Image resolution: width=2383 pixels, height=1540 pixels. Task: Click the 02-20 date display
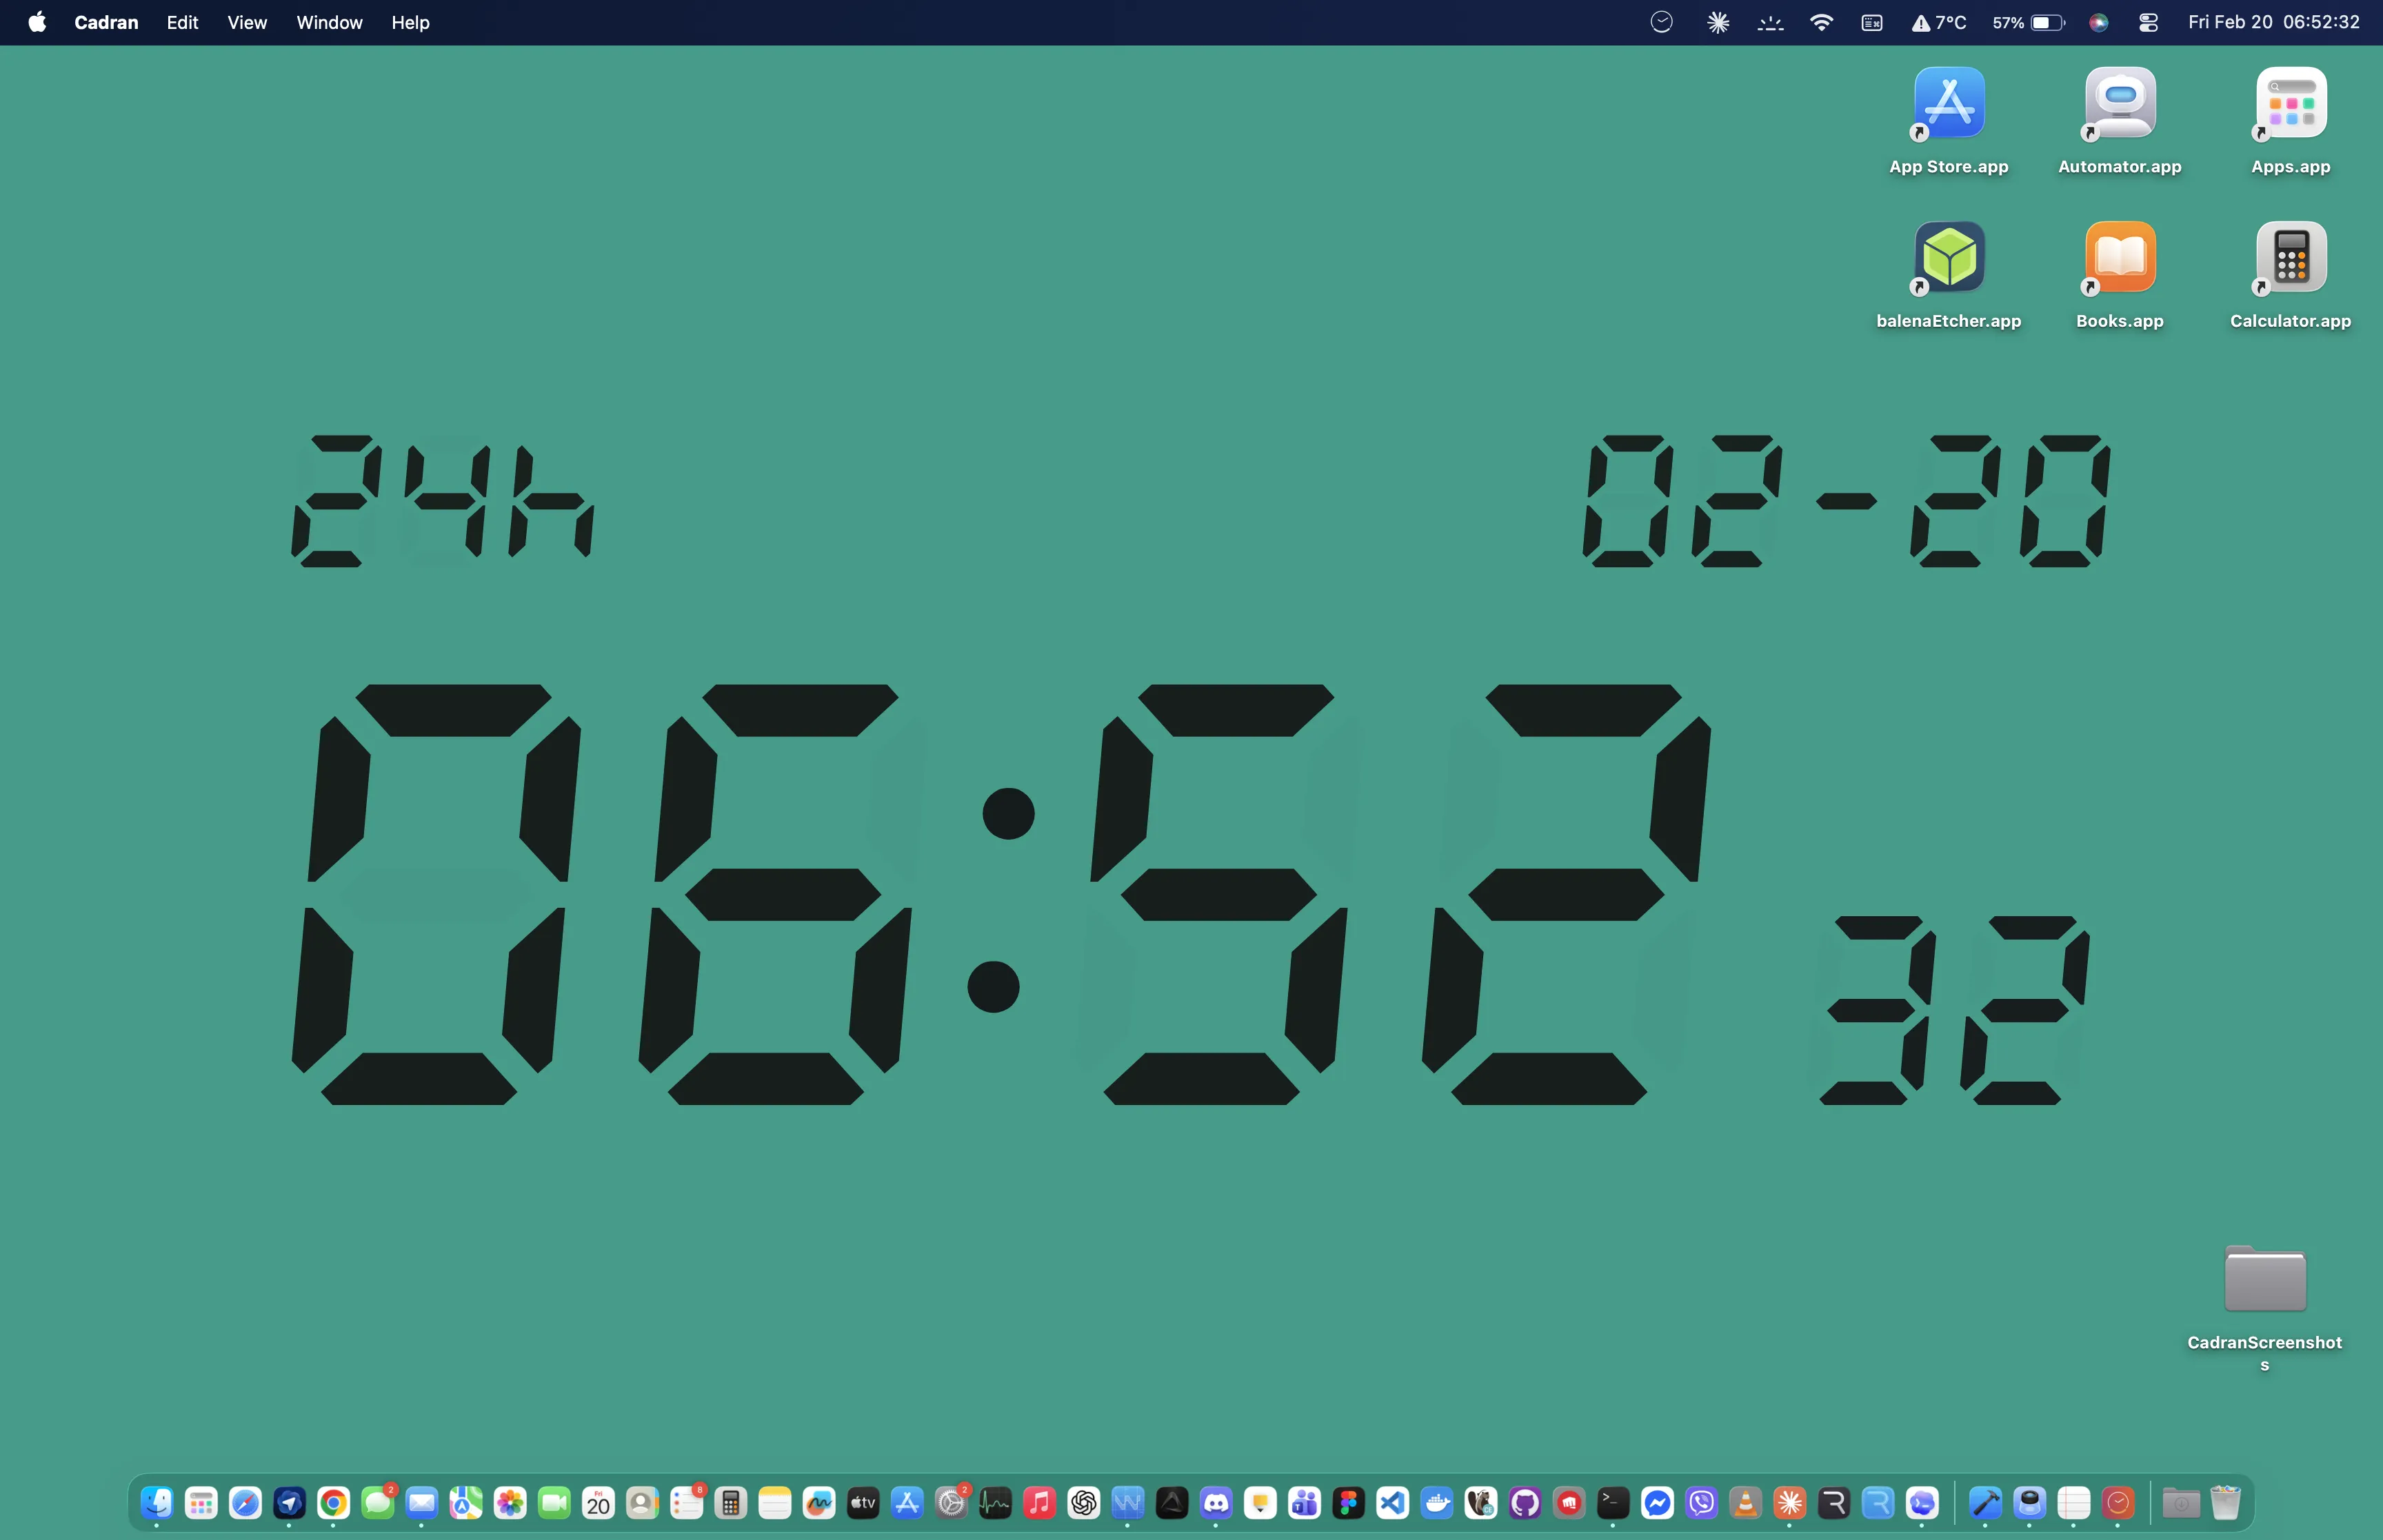tap(1846, 500)
